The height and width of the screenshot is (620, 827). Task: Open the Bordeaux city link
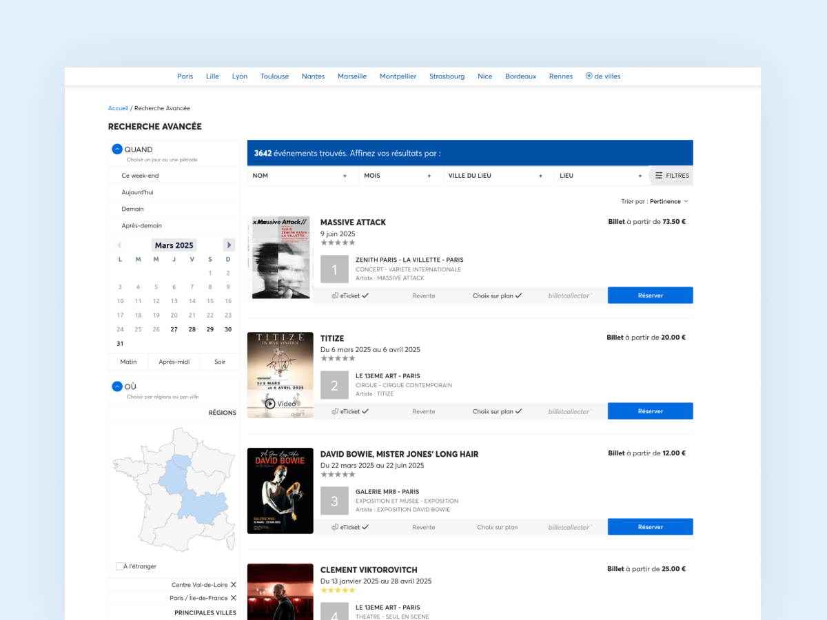[521, 76]
